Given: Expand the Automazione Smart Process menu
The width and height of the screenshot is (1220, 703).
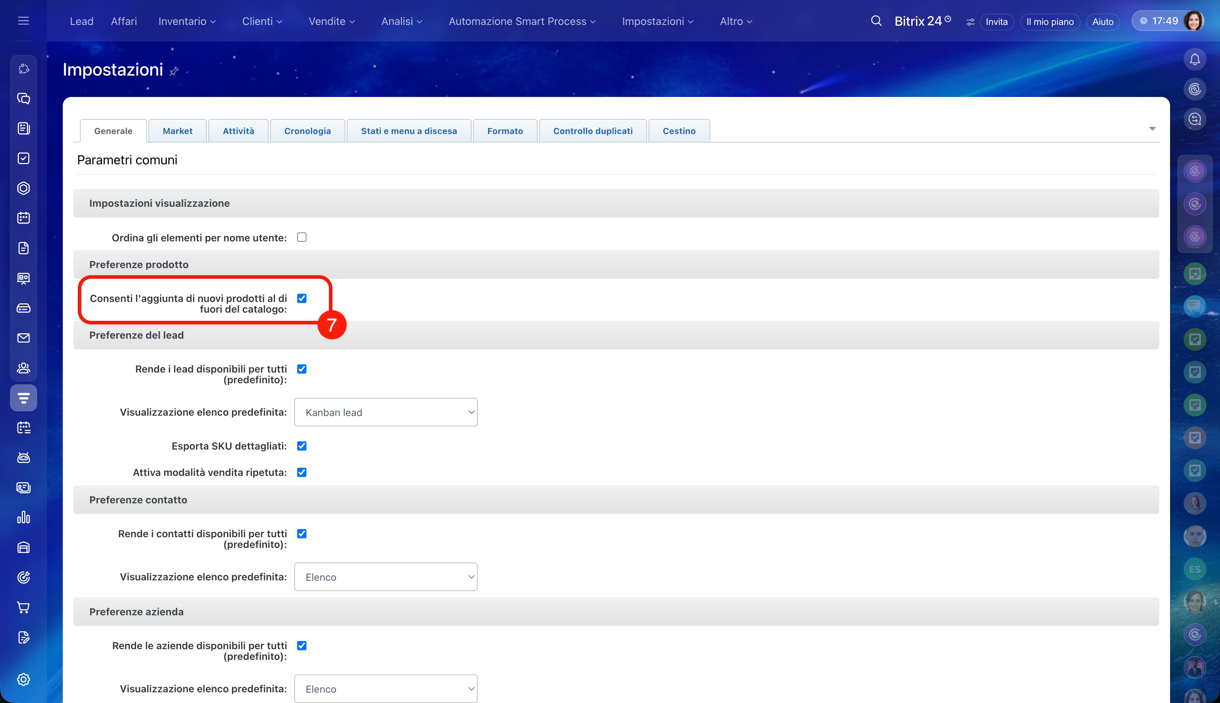Looking at the screenshot, I should [522, 21].
